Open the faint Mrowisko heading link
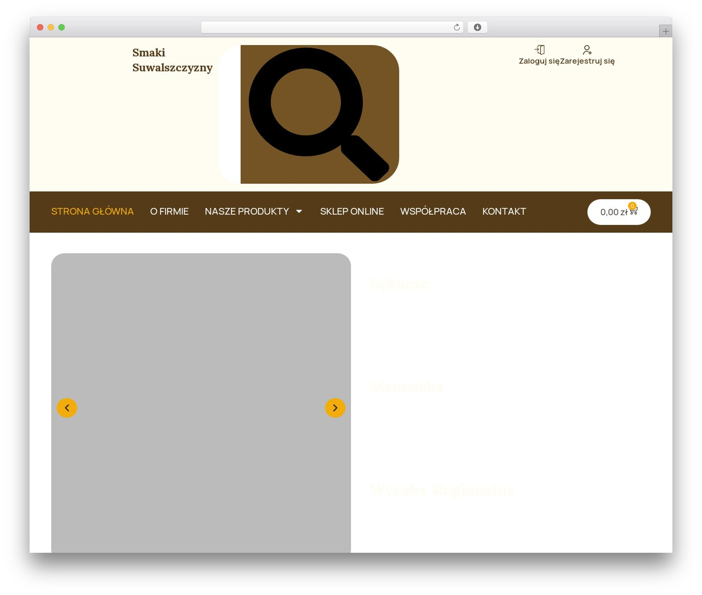The image size is (702, 595). point(407,386)
